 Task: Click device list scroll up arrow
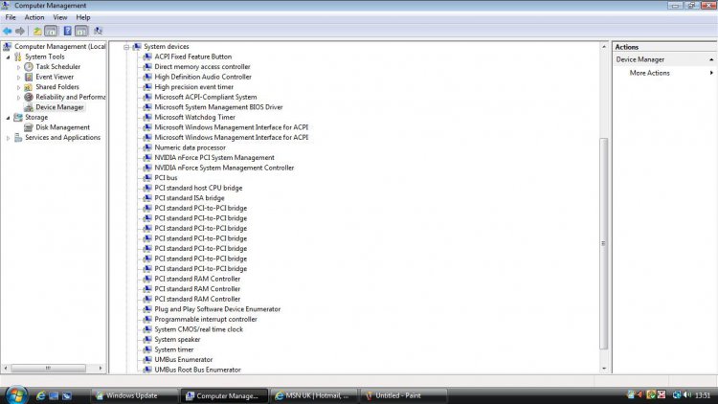pos(603,47)
